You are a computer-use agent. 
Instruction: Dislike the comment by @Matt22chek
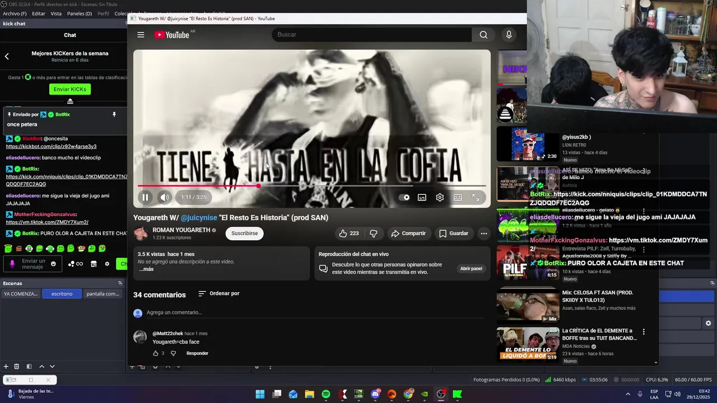pyautogui.click(x=173, y=353)
